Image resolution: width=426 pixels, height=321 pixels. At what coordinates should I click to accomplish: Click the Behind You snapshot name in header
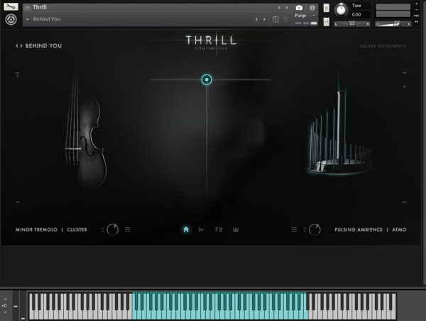pos(46,19)
